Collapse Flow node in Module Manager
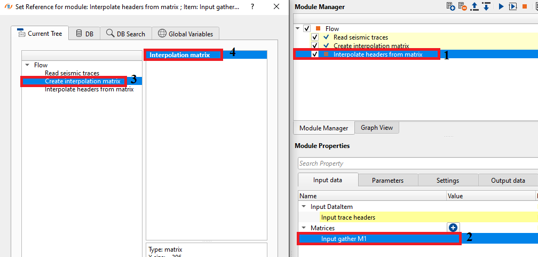Viewport: 538px width, 257px height. pos(297,29)
